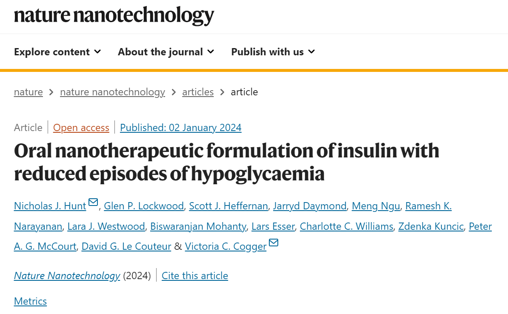Image resolution: width=508 pixels, height=314 pixels.
Task: Open the nature nanotechnology breadcrumb link
Action: click(x=112, y=92)
